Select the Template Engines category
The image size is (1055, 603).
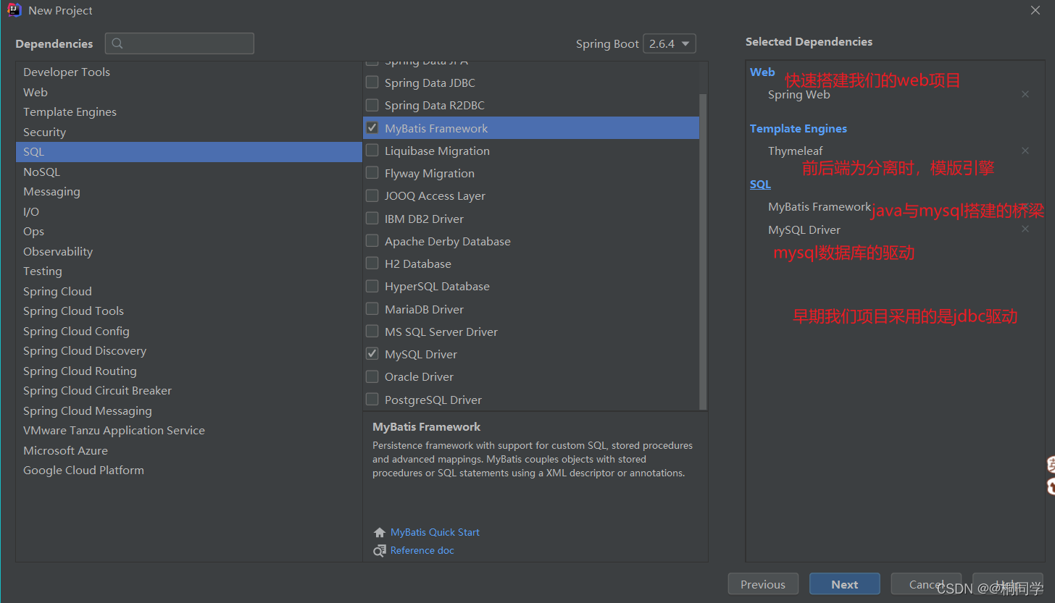[x=188, y=111]
